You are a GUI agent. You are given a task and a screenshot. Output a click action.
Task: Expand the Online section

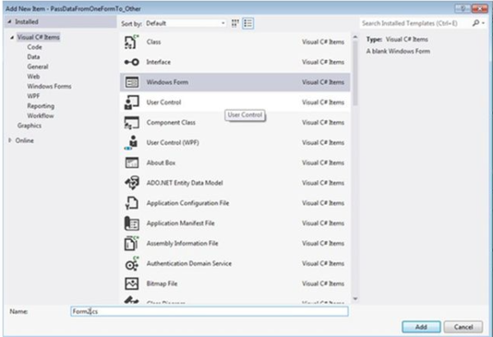10,141
